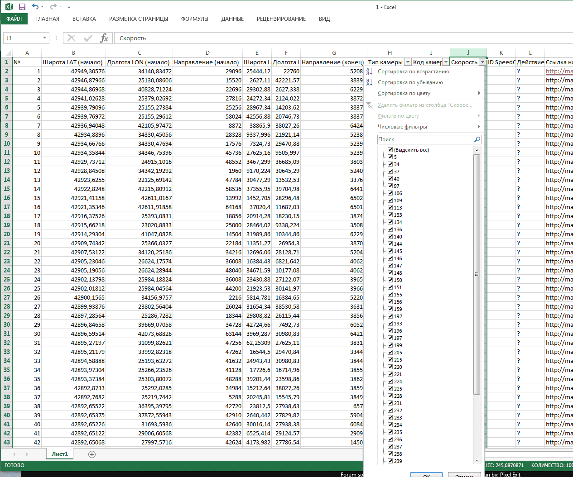Image resolution: width=573 pixels, height=477 pixels.
Task: Open the ФОРМУЛЫ ribbon tab
Action: [195, 19]
